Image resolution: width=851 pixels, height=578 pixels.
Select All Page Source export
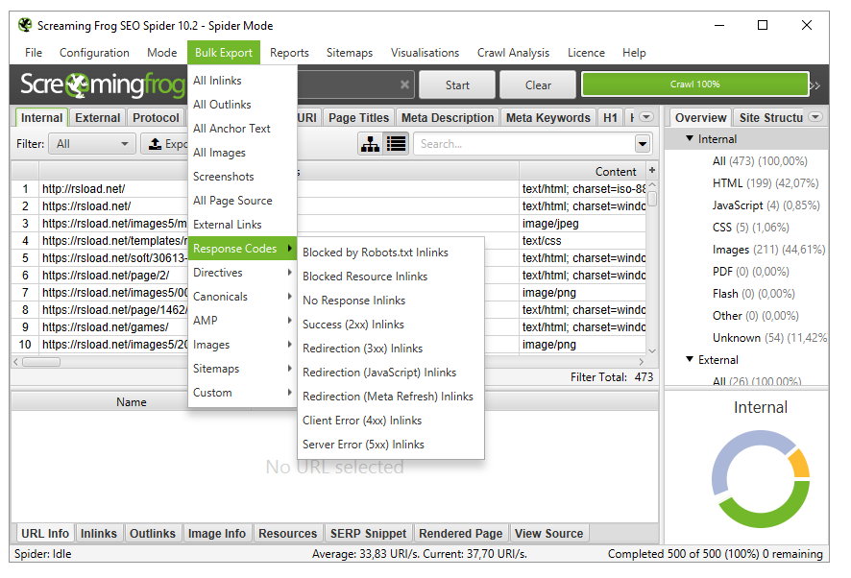pyautogui.click(x=243, y=201)
